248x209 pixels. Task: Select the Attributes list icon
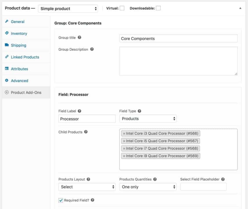click(x=7, y=69)
